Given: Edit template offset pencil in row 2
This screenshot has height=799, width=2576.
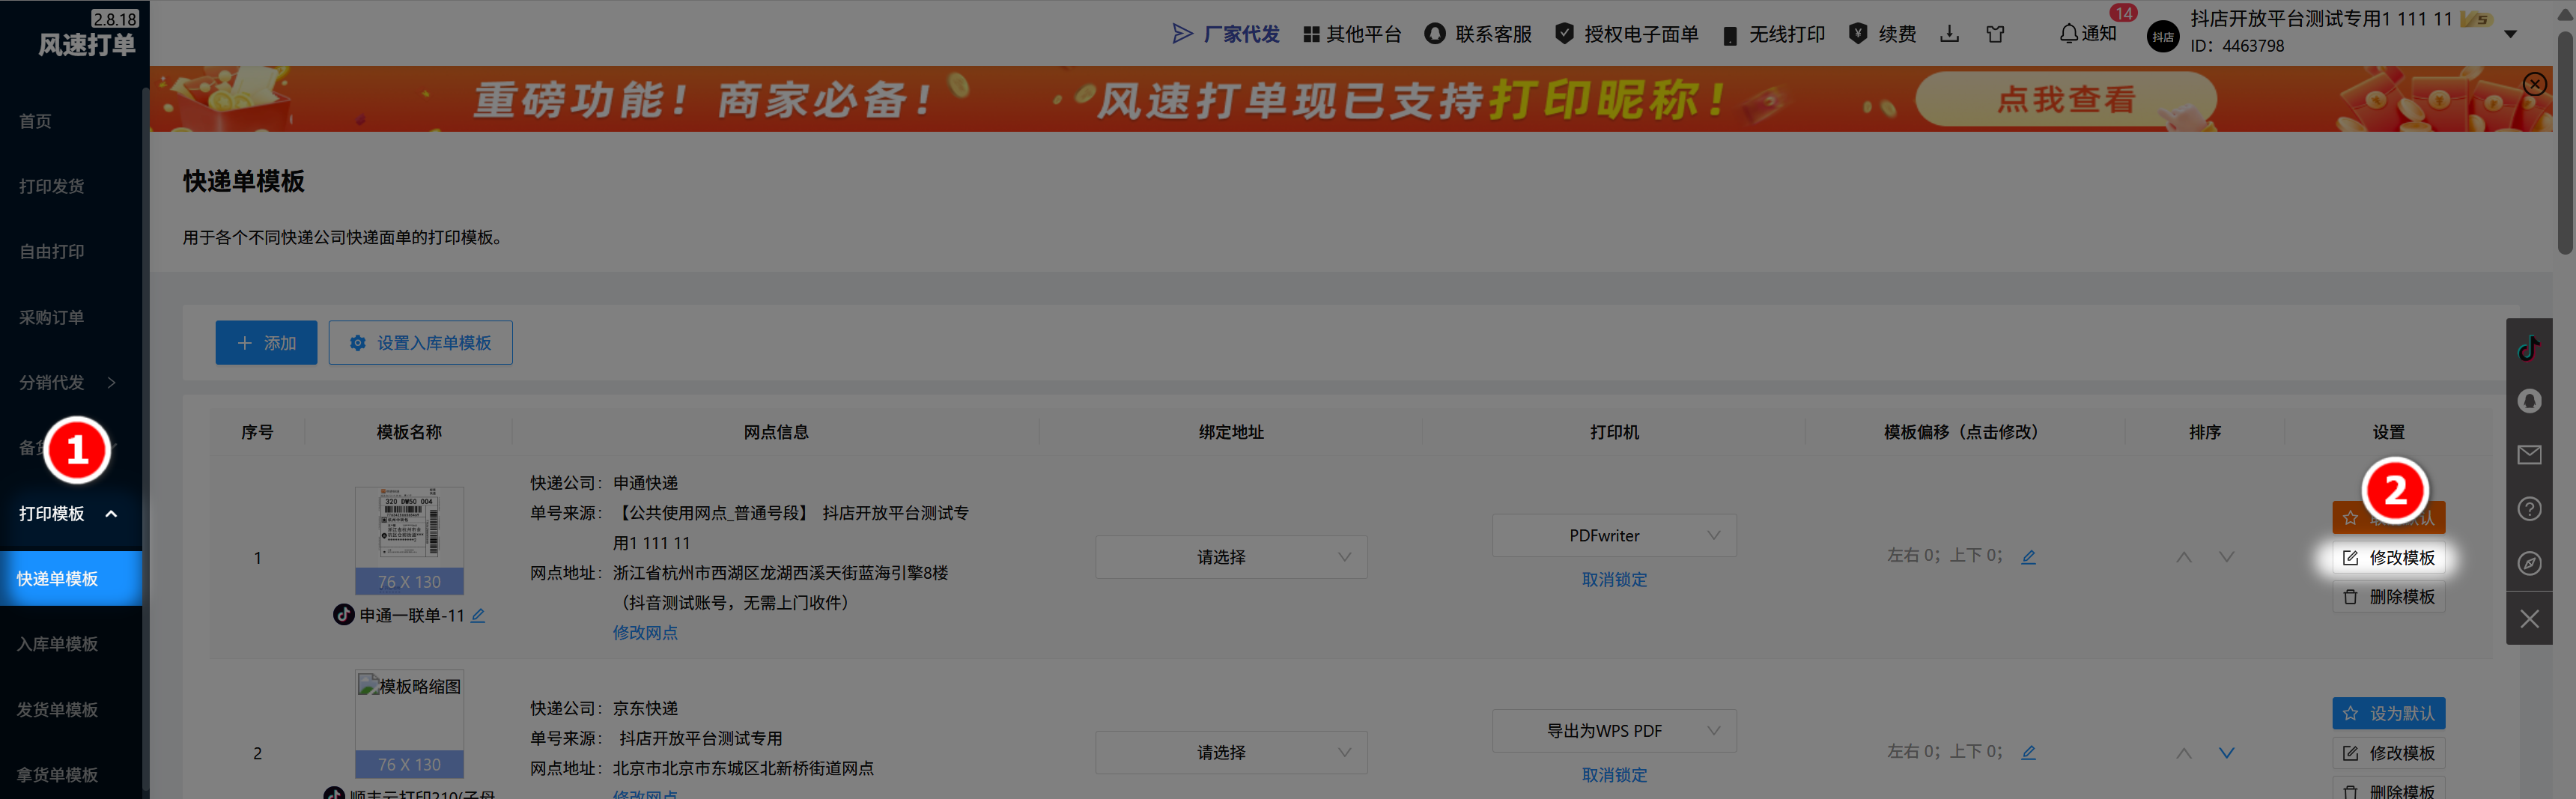Looking at the screenshot, I should [x=2028, y=752].
